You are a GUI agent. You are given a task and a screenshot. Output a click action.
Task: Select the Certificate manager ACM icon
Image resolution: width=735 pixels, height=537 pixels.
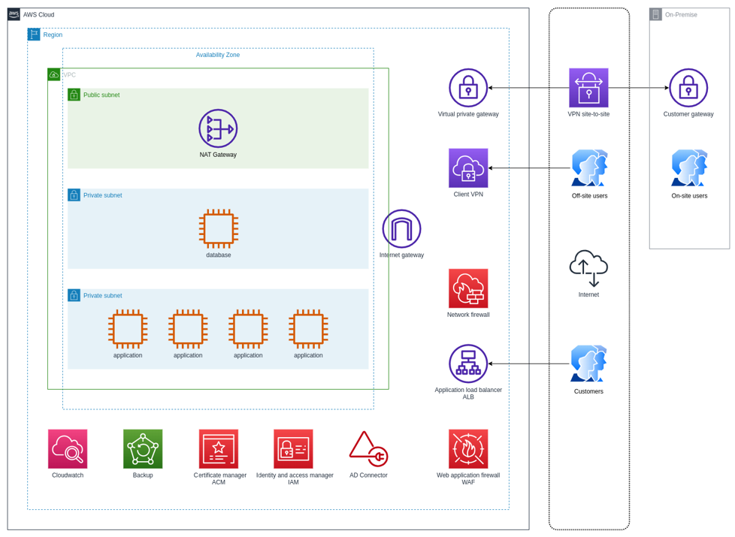219,449
